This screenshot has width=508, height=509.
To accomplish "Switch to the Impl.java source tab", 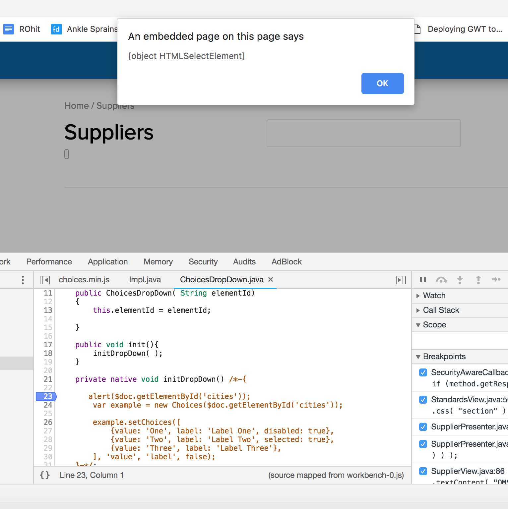I will tap(145, 280).
